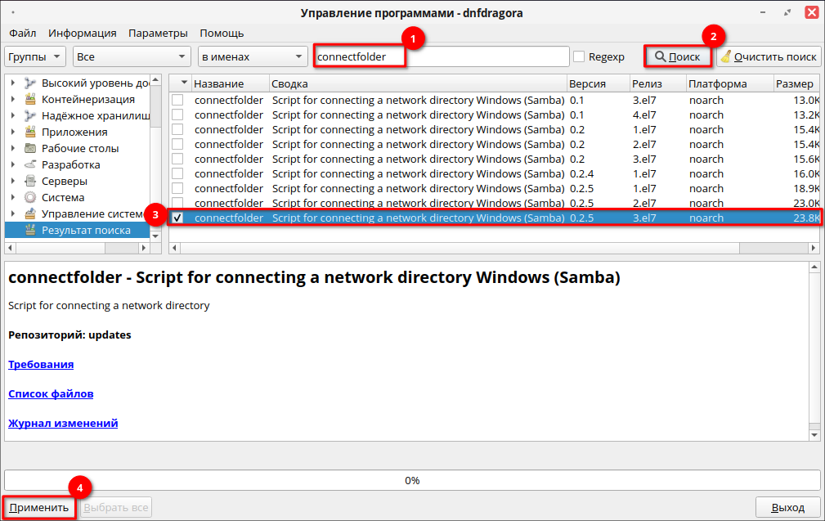The height and width of the screenshot is (521, 825).
Task: Click the broom icon on Очистить поиск
Action: click(725, 57)
